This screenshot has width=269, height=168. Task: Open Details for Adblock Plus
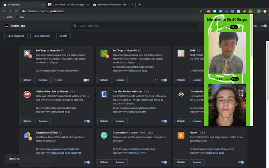point(27,121)
